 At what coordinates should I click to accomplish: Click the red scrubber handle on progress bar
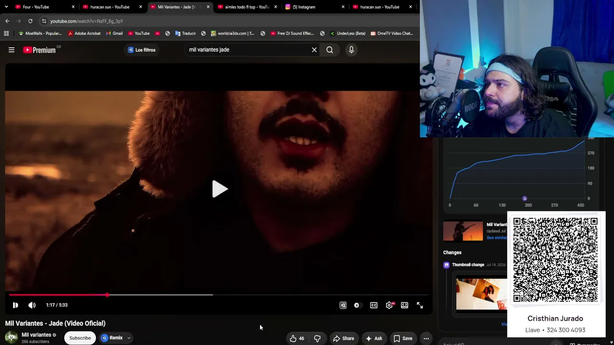click(x=107, y=295)
